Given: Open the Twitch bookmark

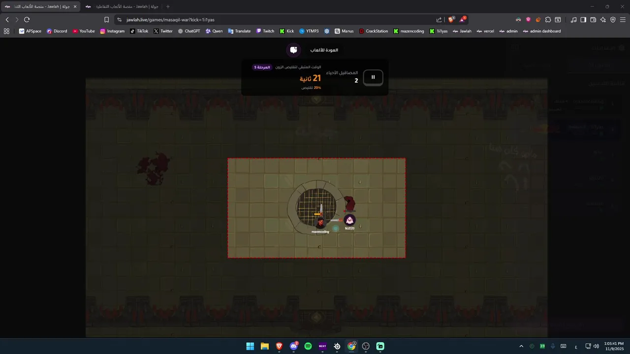Looking at the screenshot, I should pos(265,31).
